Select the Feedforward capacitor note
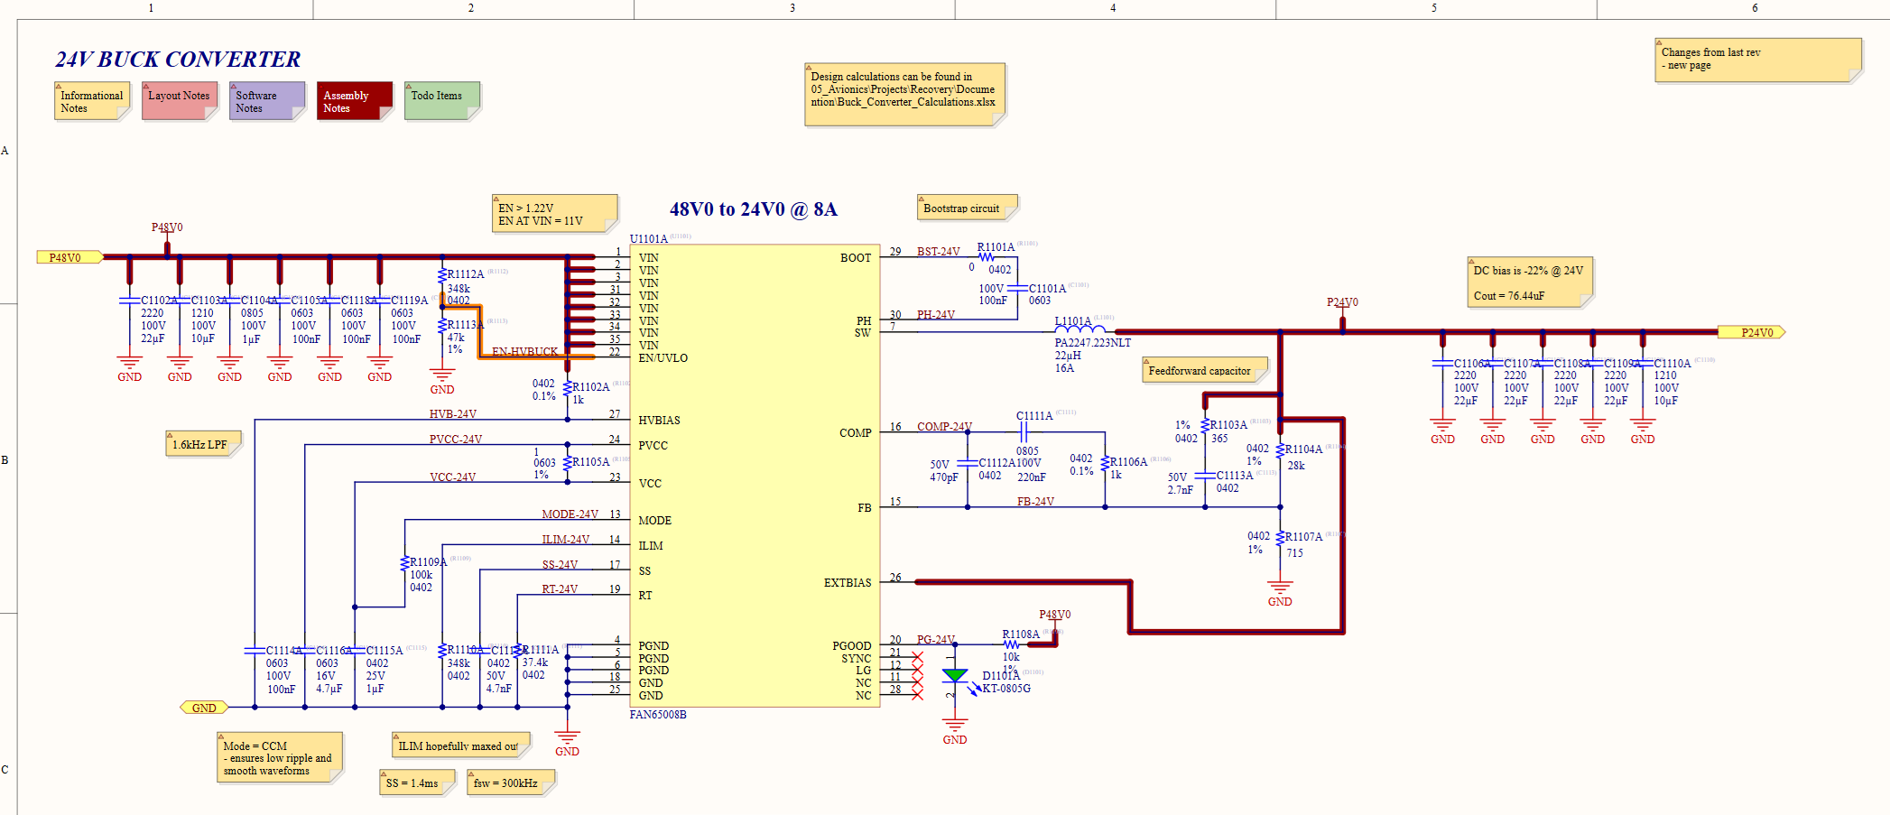The height and width of the screenshot is (815, 1890). (1205, 370)
